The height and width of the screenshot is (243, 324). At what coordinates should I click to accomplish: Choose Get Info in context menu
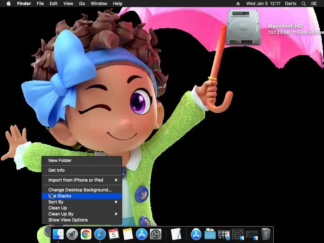82,170
